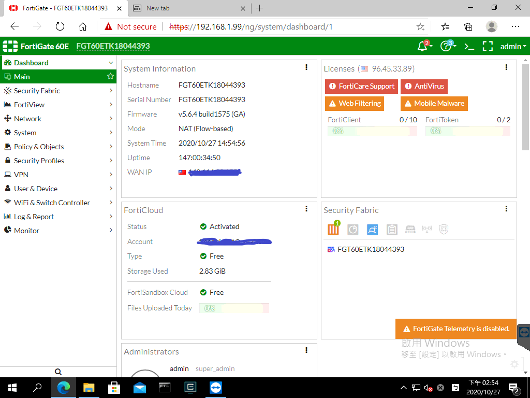This screenshot has width=530, height=398.
Task: Open the VPN menu item
Action: click(x=58, y=175)
